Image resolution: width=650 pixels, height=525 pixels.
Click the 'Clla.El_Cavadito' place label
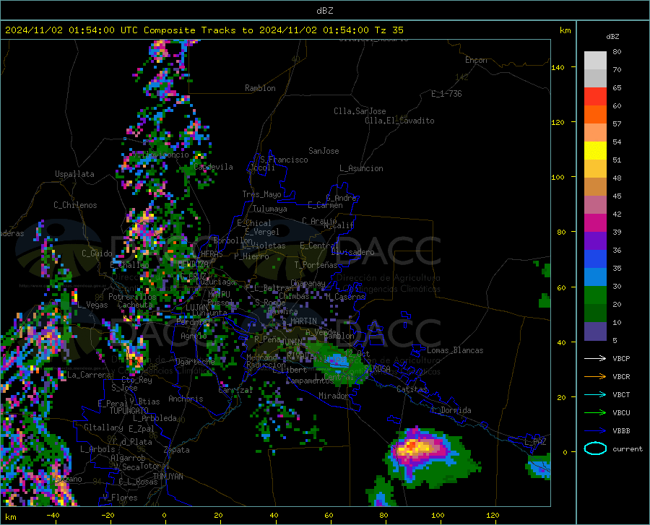[x=399, y=121]
